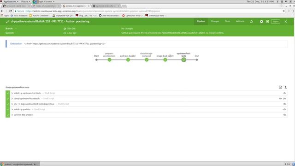
Task: Switch to the first systemd GitHub tab
Action: point(16,6)
